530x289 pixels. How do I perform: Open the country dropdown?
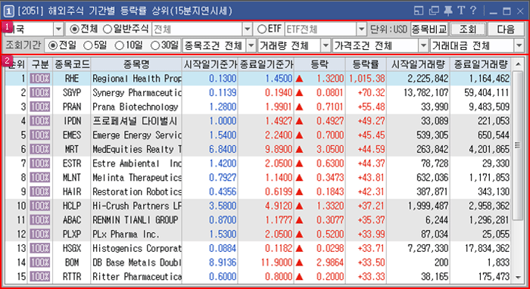(58, 30)
